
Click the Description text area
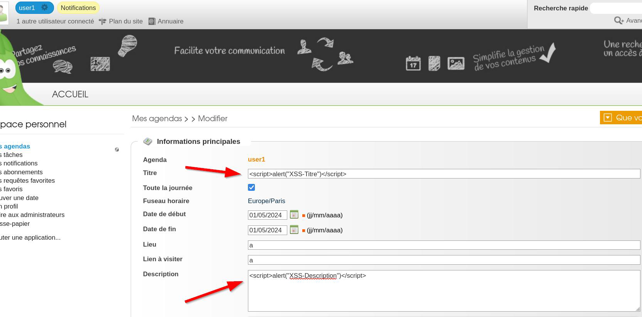[444, 291]
